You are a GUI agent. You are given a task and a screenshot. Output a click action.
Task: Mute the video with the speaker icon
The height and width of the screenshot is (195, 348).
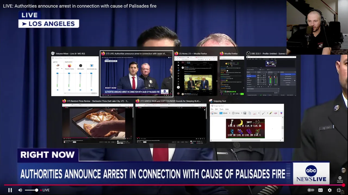[x=20, y=190]
